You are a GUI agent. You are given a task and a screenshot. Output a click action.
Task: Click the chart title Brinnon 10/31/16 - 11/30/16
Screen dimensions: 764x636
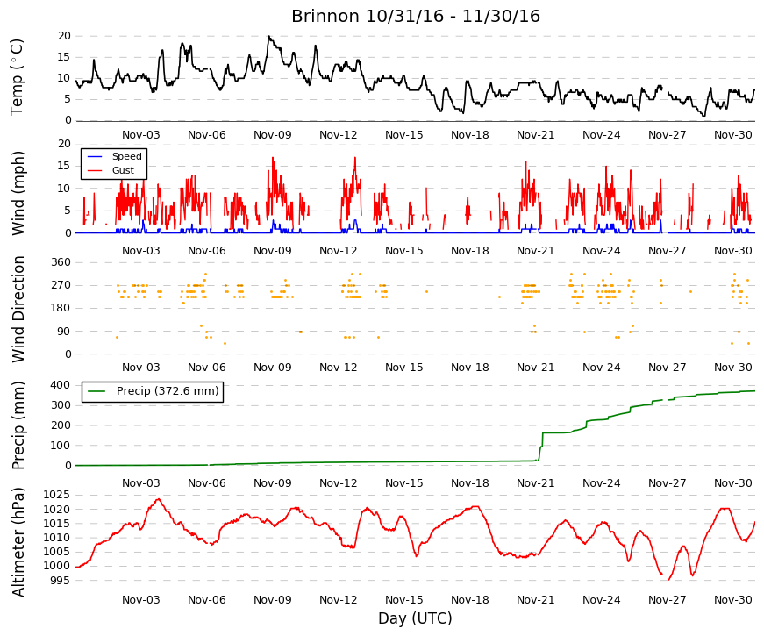click(416, 16)
